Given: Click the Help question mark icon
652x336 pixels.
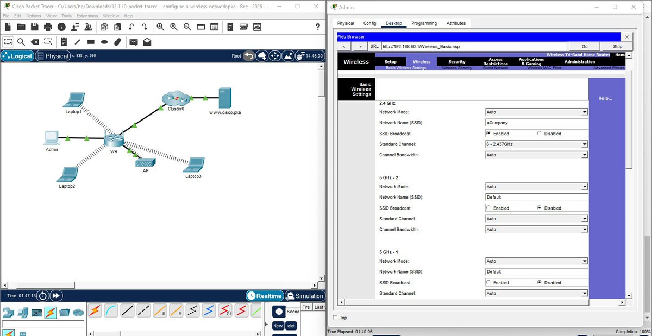Looking at the screenshot, I should tap(317, 27).
